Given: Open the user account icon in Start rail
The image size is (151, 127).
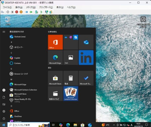Looking at the screenshot, I should click(4, 90).
